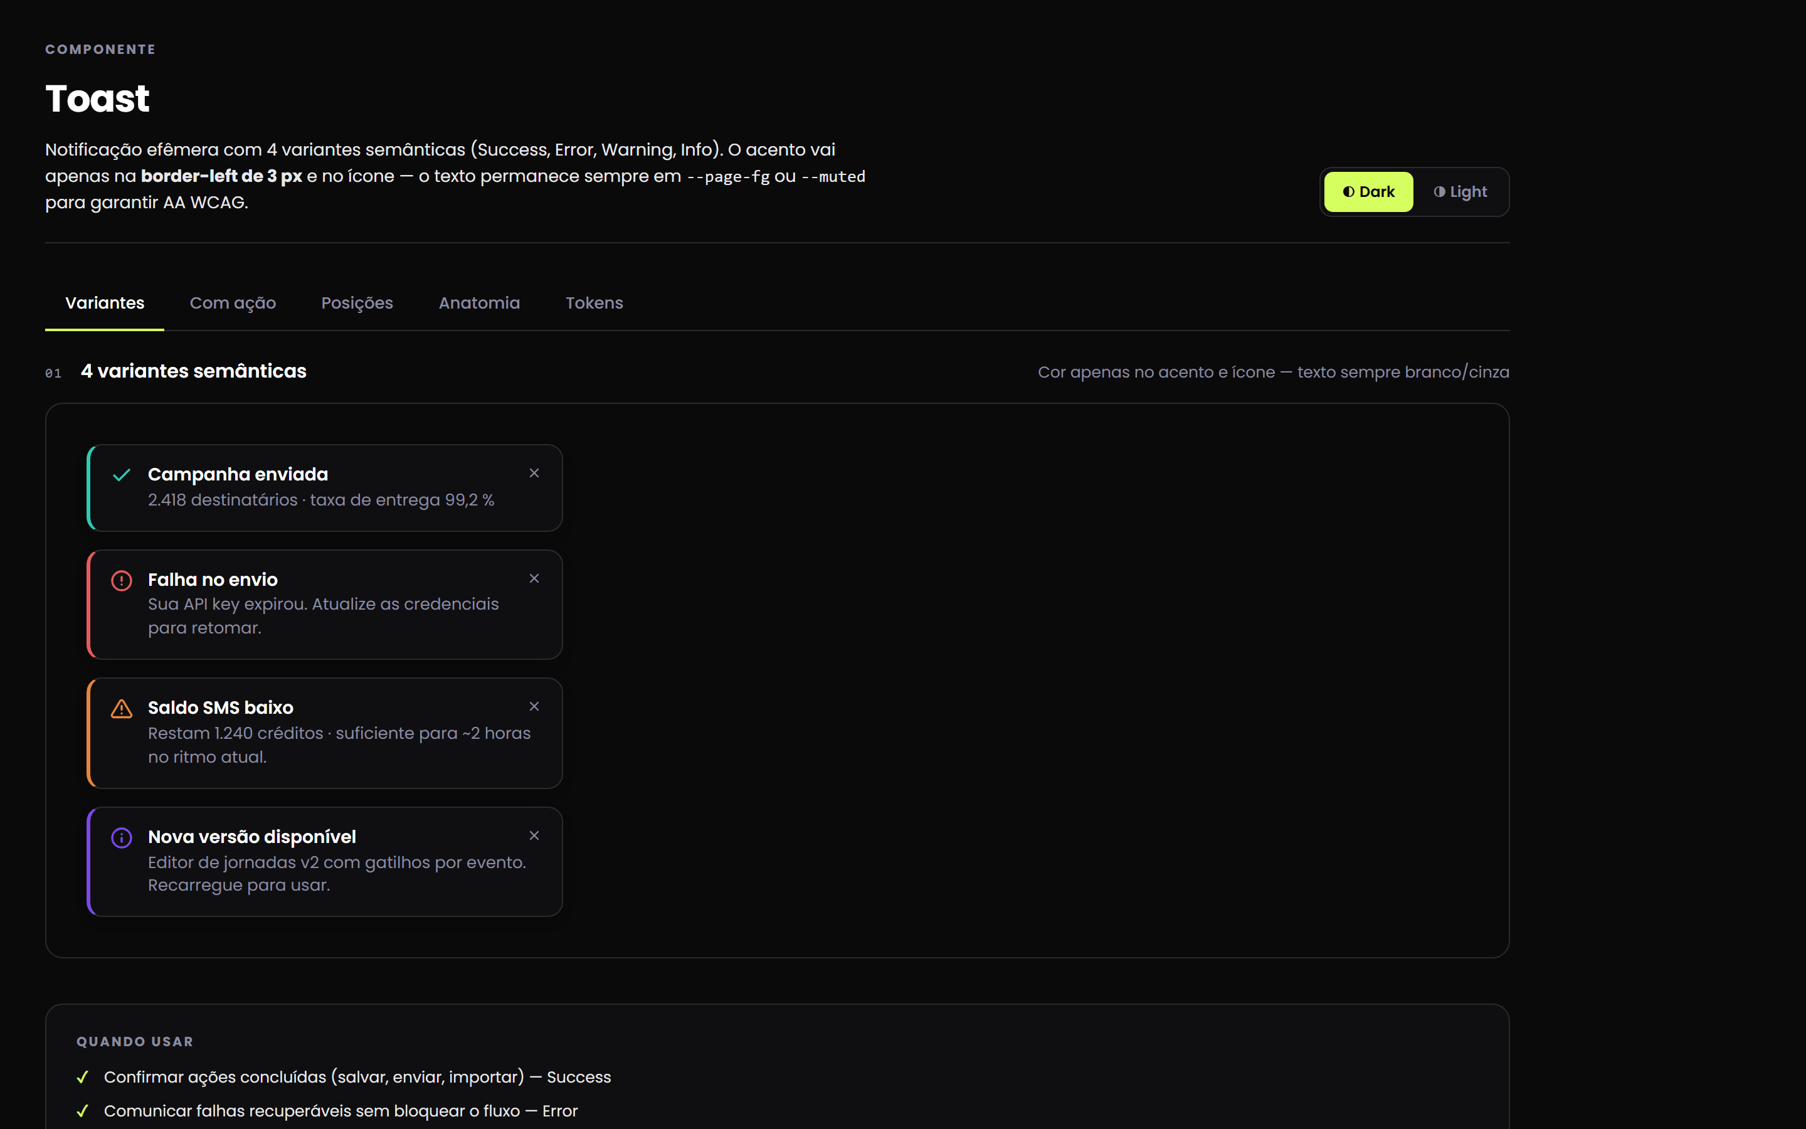Click the Saldo SMS baixo title

coord(220,707)
